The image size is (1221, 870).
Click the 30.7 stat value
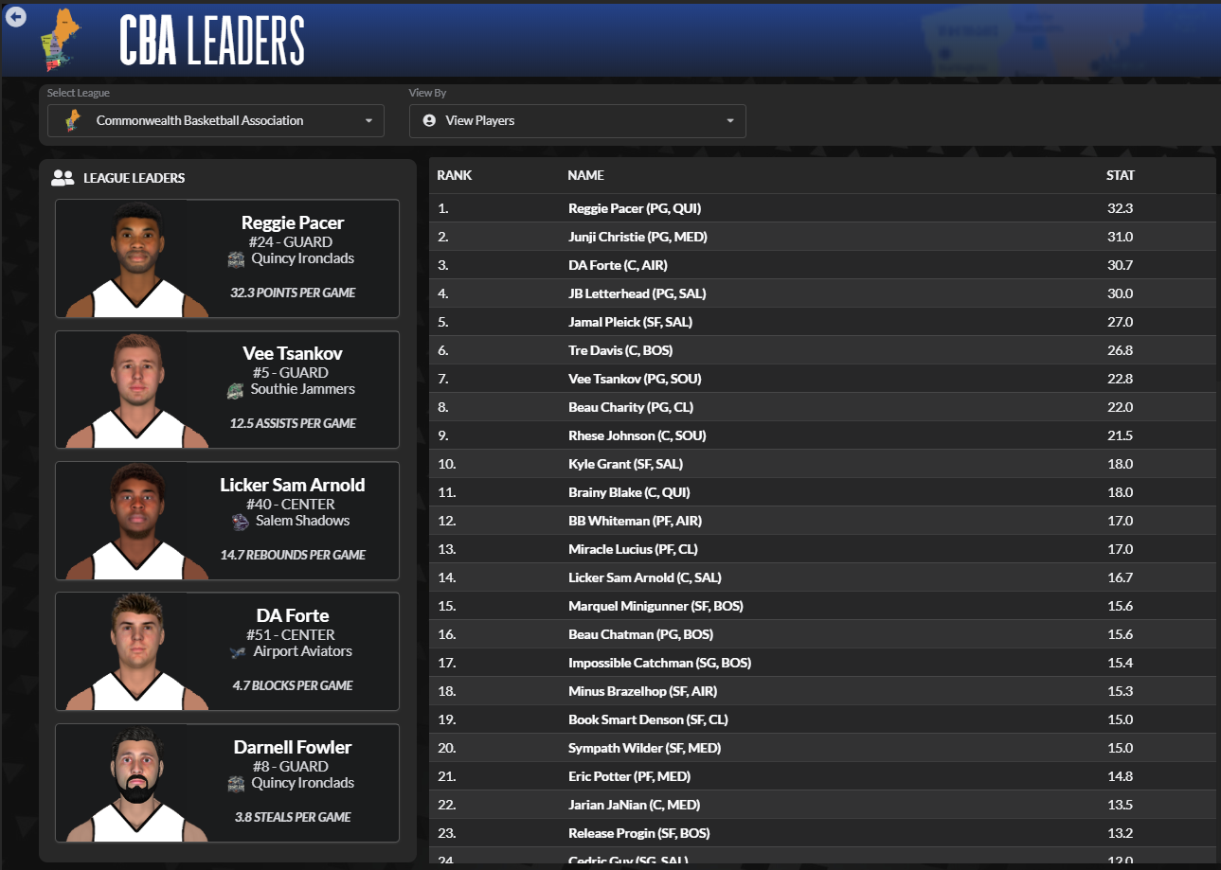tap(1120, 265)
